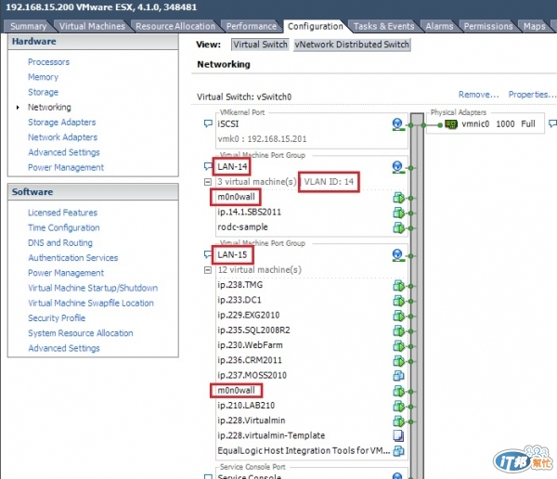Image resolution: width=557 pixels, height=479 pixels.
Task: Collapse the LAN-14 virtual machine list
Action: (208, 182)
